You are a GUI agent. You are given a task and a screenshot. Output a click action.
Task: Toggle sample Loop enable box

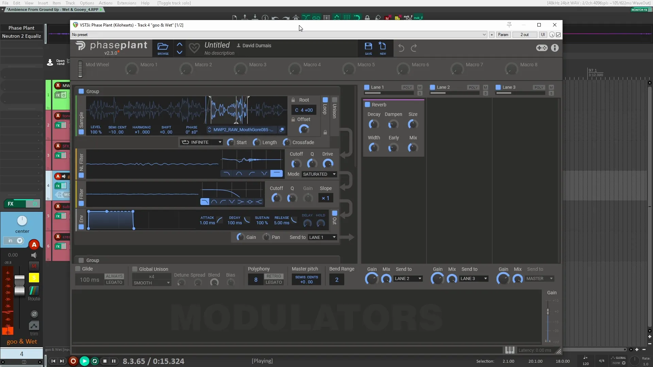(x=325, y=100)
